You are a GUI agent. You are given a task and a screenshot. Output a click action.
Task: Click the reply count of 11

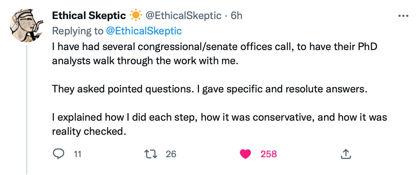(x=78, y=154)
